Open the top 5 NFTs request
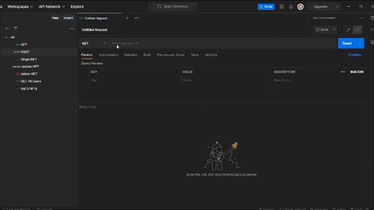Screen dimensions: 374x210 [x=29, y=89]
